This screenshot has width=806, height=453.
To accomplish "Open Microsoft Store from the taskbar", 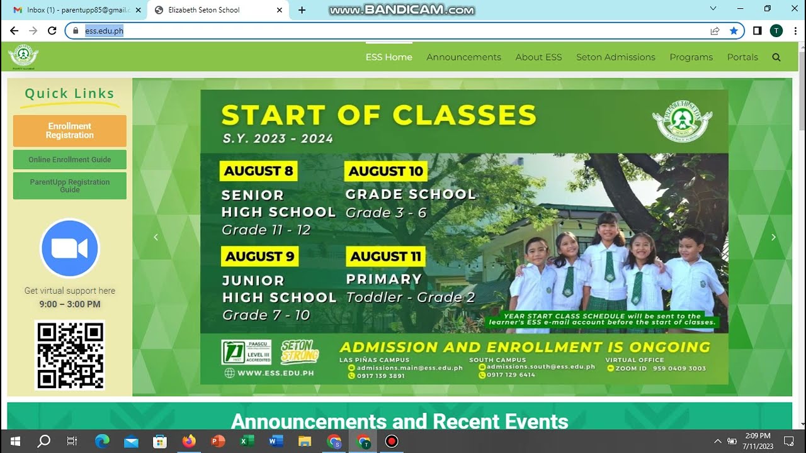I will 160,441.
